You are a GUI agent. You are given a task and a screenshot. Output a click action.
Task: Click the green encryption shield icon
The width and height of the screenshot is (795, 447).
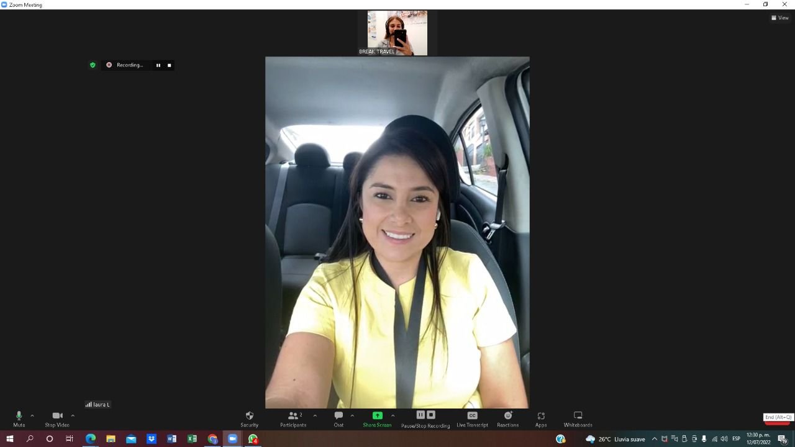[93, 65]
